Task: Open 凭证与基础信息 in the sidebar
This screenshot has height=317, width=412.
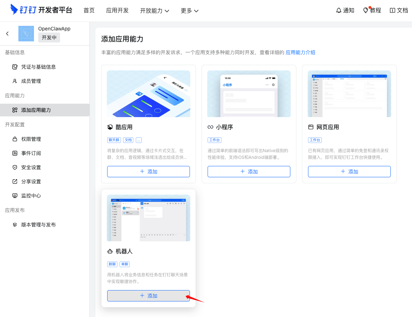Action: click(x=39, y=67)
